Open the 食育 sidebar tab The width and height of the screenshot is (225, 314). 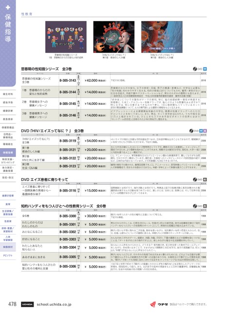coord(8,204)
